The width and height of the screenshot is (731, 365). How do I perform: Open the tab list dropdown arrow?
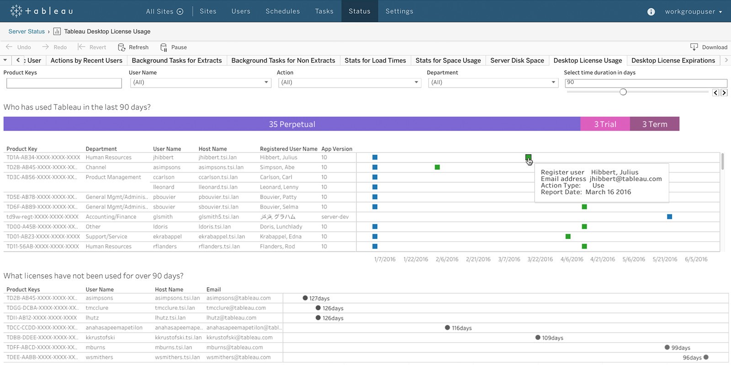(5, 60)
